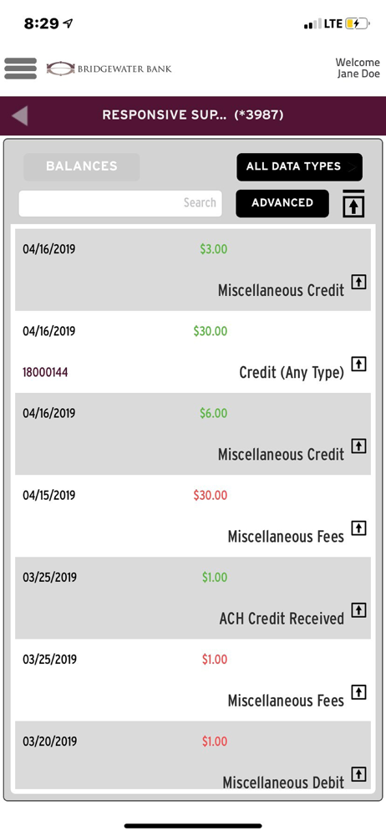
Task: Open the Welcome Jane Doe profile text
Action: click(358, 69)
